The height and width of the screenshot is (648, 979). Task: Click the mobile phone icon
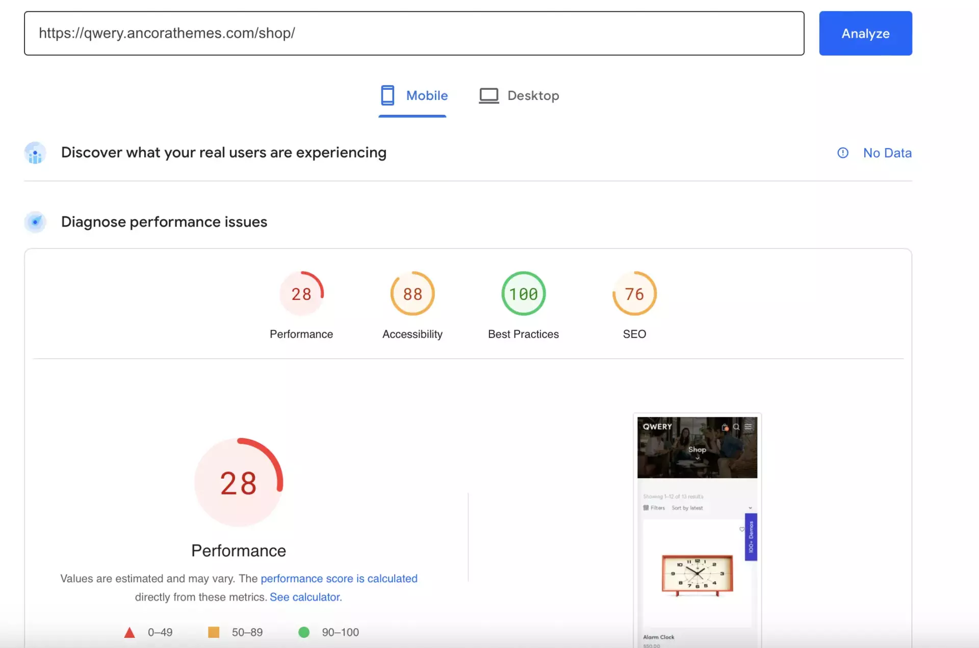click(388, 95)
